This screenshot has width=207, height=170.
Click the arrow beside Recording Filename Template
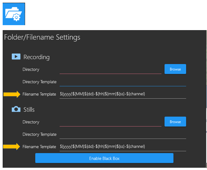click(12, 94)
